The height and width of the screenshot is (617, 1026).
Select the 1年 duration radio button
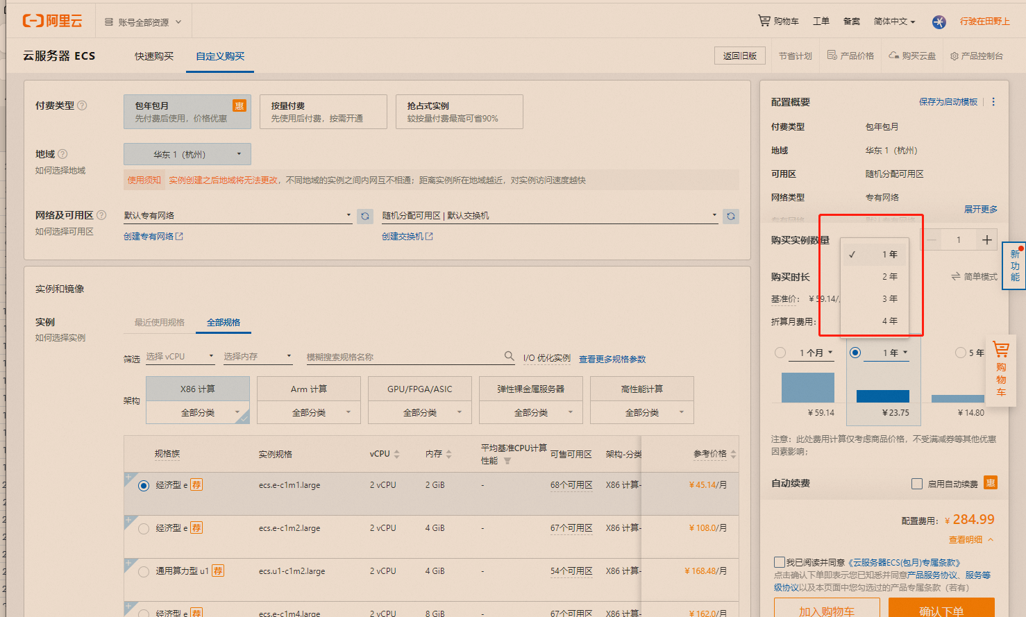point(855,353)
